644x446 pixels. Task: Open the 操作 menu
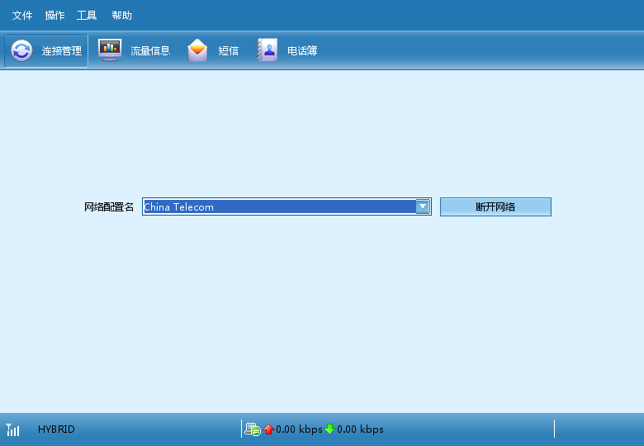coord(54,16)
